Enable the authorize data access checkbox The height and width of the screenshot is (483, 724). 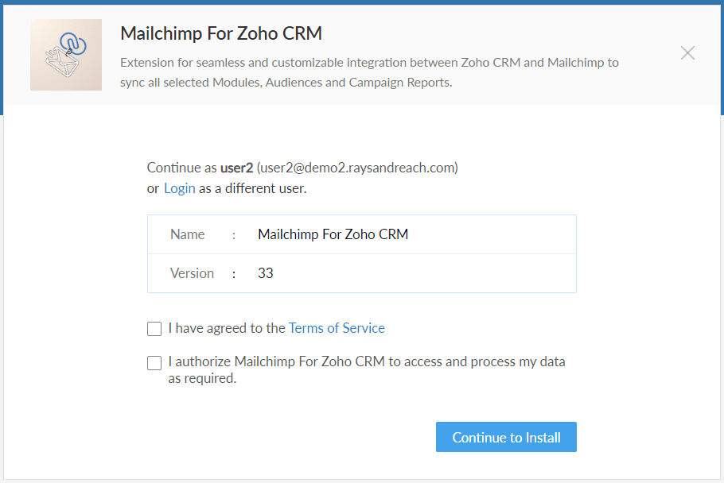(154, 363)
